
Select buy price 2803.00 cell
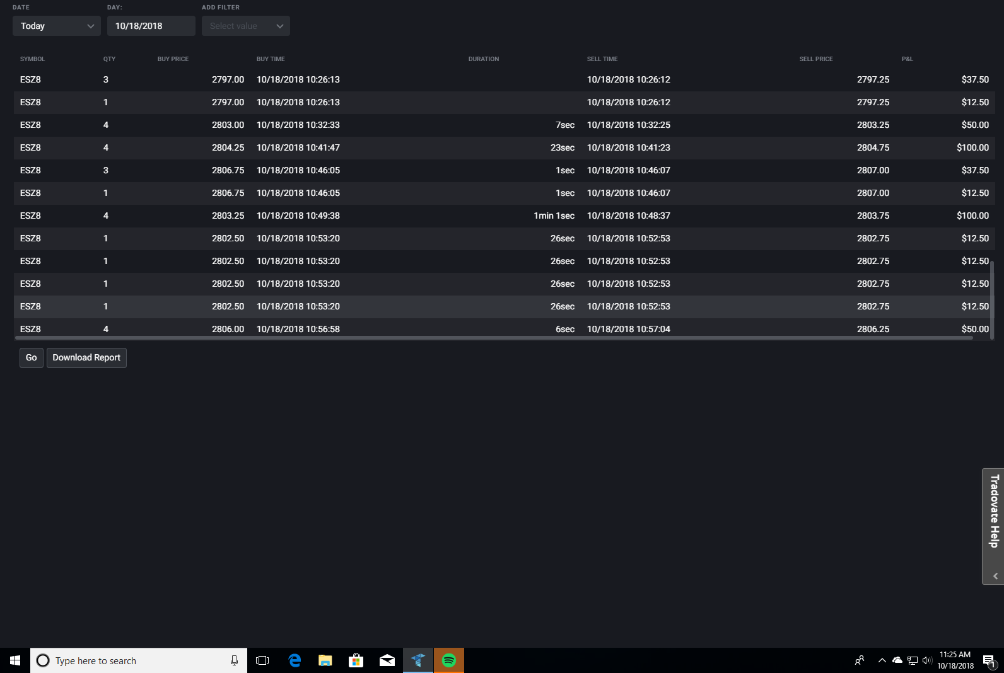[228, 125]
